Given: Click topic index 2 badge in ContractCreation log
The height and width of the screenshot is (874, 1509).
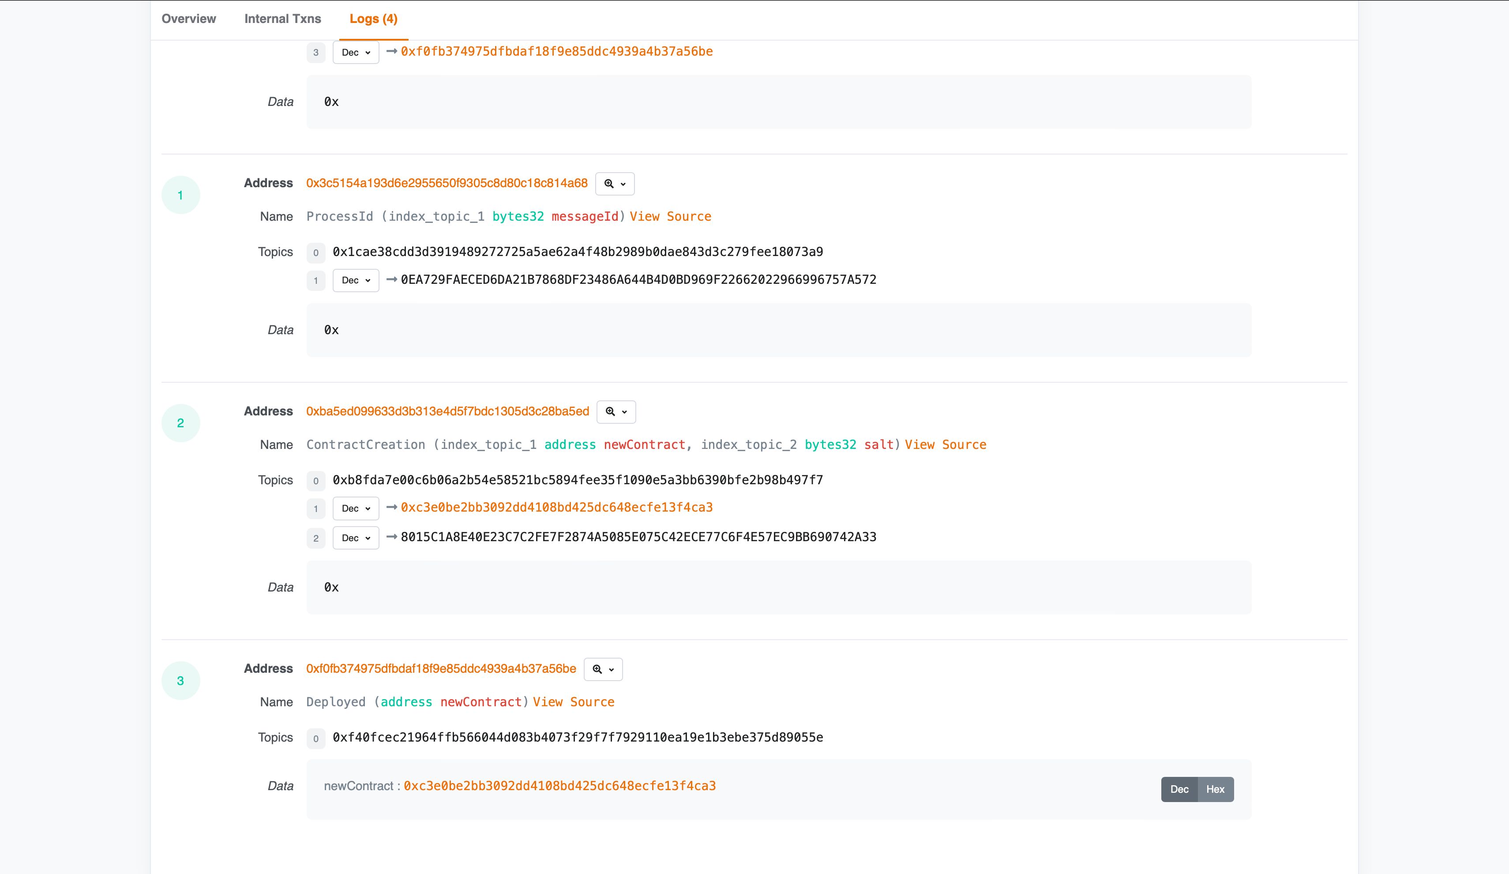Looking at the screenshot, I should (x=316, y=538).
